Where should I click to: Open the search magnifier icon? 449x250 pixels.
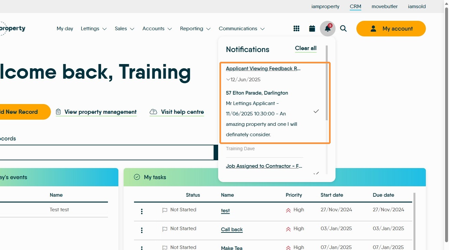tap(343, 29)
